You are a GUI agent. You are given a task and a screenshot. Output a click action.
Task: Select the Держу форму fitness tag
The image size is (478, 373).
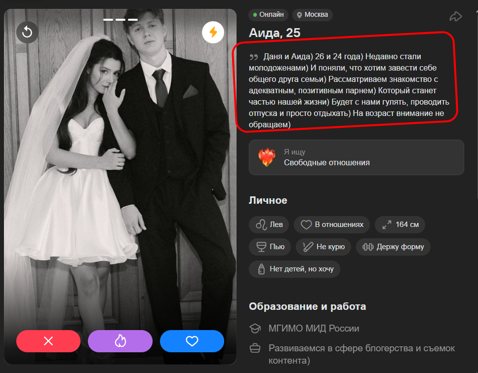click(x=393, y=247)
